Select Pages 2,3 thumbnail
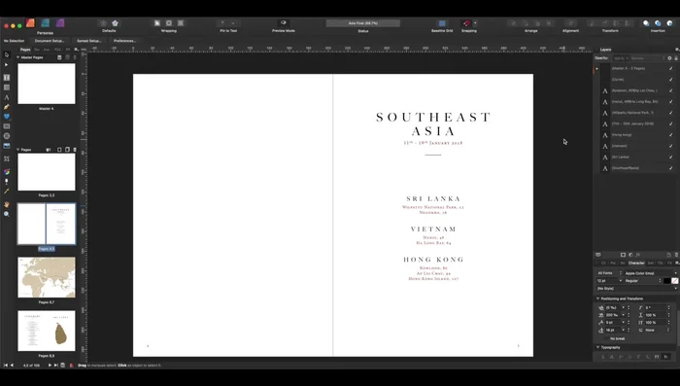Screen dimensions: 680x386 (47, 172)
